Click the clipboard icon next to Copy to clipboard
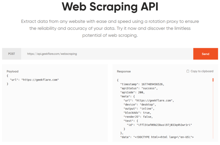This screenshot has height=145, width=220. (188, 71)
